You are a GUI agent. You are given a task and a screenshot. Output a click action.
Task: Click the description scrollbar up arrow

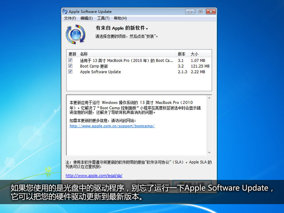click(x=209, y=98)
